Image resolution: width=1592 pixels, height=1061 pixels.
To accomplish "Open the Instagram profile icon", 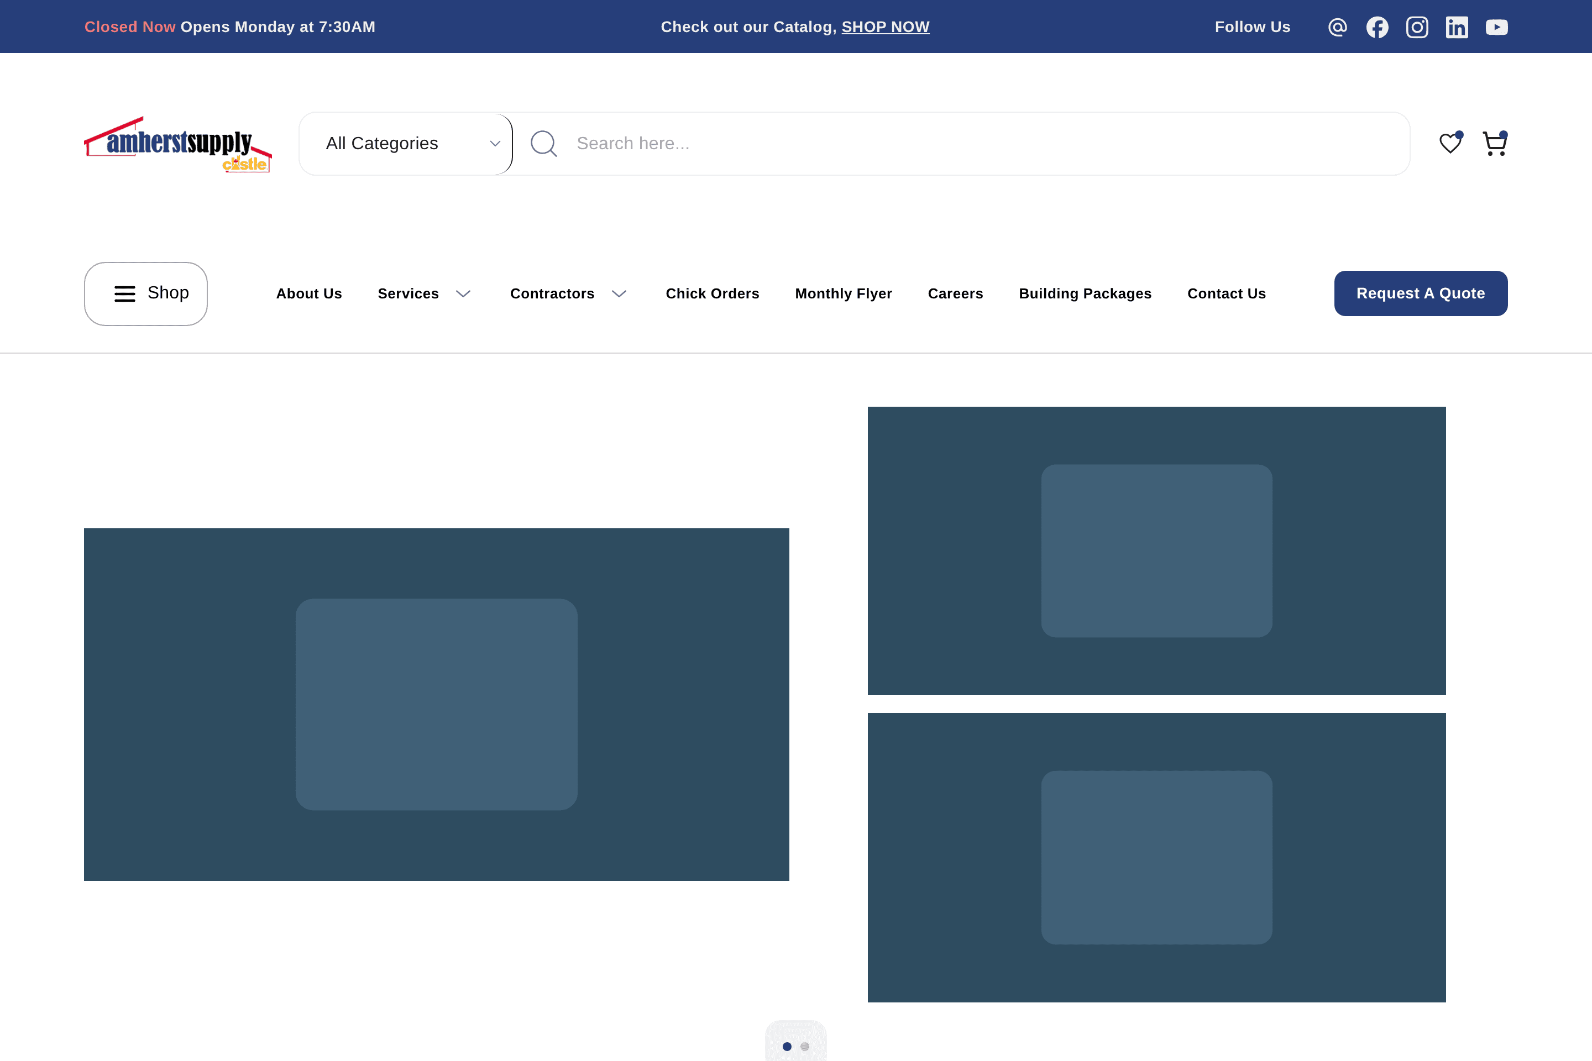I will [1417, 27].
